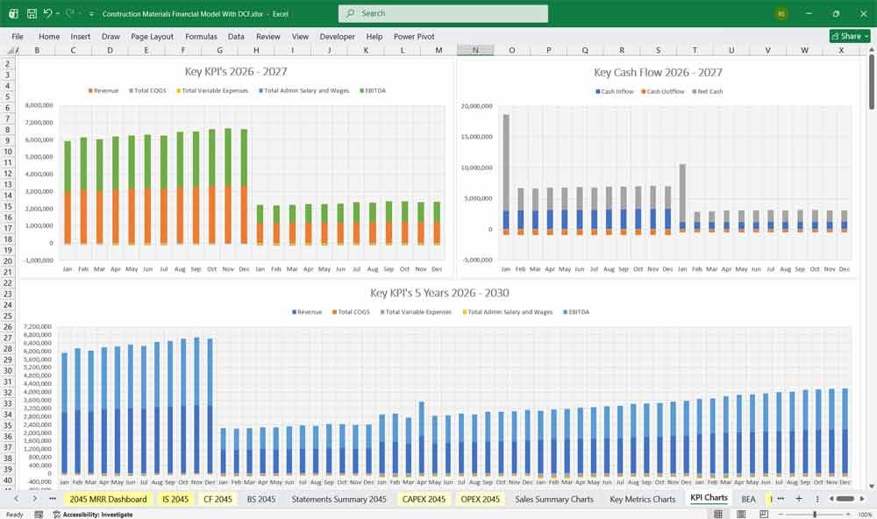
Task: Click Cash Outflow legend entry in cash flow chart
Action: 663,91
